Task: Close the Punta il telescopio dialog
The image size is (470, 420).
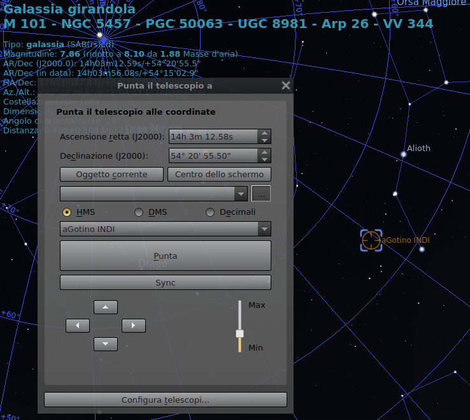Action: click(x=286, y=85)
